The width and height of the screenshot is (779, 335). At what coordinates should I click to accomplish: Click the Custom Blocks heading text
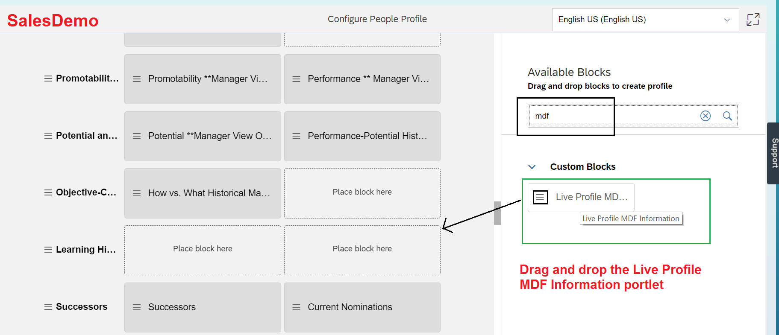(x=583, y=167)
